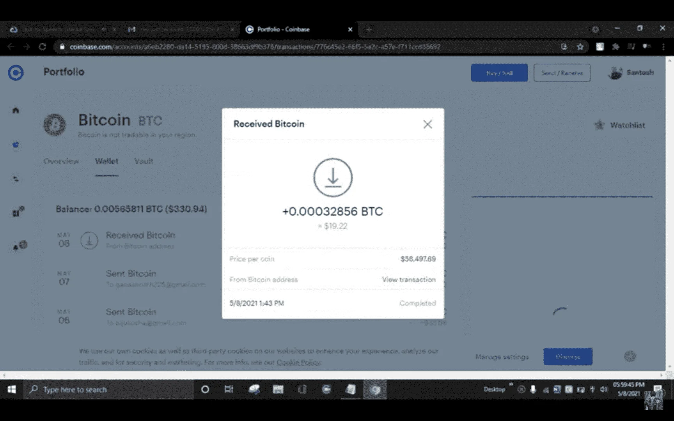The width and height of the screenshot is (674, 421).
Task: Open the Windows Start menu
Action: tap(12, 389)
